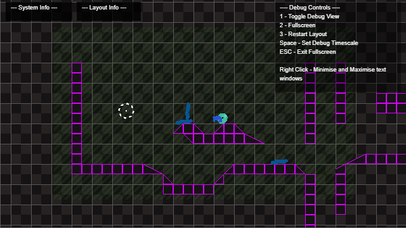The image size is (406, 228).
Task: Click the blue vertical arrow sprite
Action: 188,111
